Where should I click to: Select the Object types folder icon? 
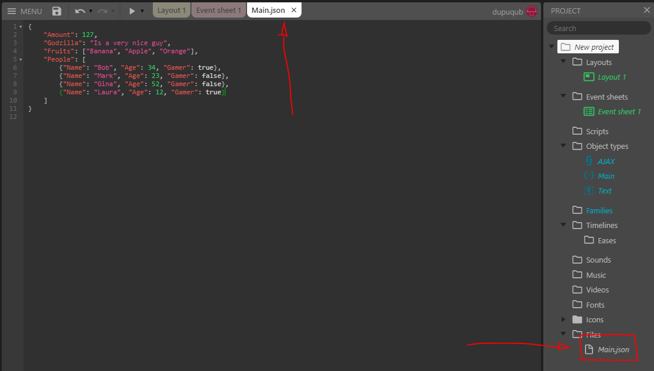click(x=577, y=146)
